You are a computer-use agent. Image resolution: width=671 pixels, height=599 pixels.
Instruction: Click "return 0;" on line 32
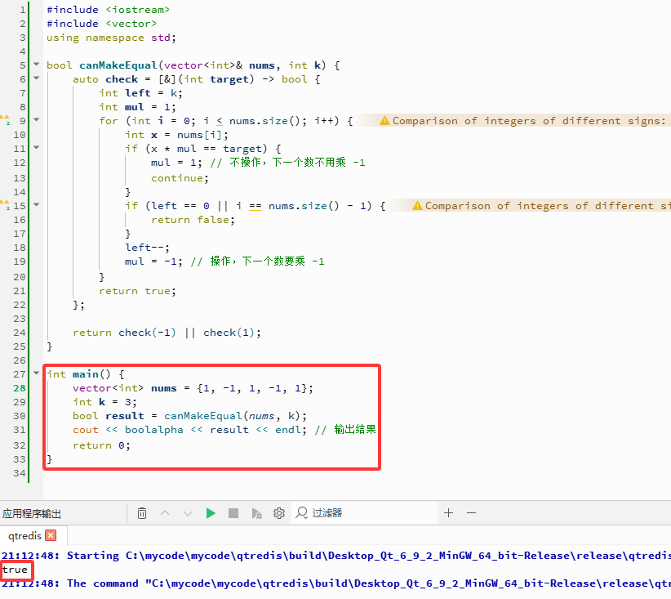tap(101, 445)
